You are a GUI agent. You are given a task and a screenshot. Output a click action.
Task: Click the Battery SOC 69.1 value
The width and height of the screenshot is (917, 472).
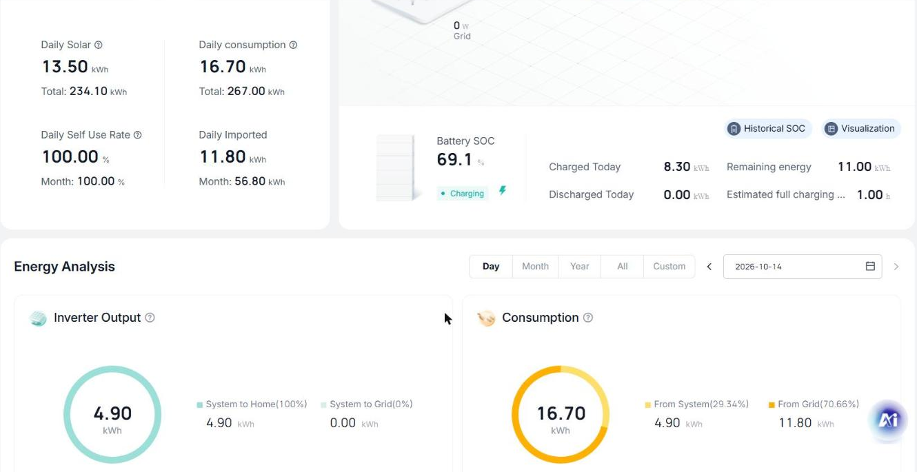455,160
